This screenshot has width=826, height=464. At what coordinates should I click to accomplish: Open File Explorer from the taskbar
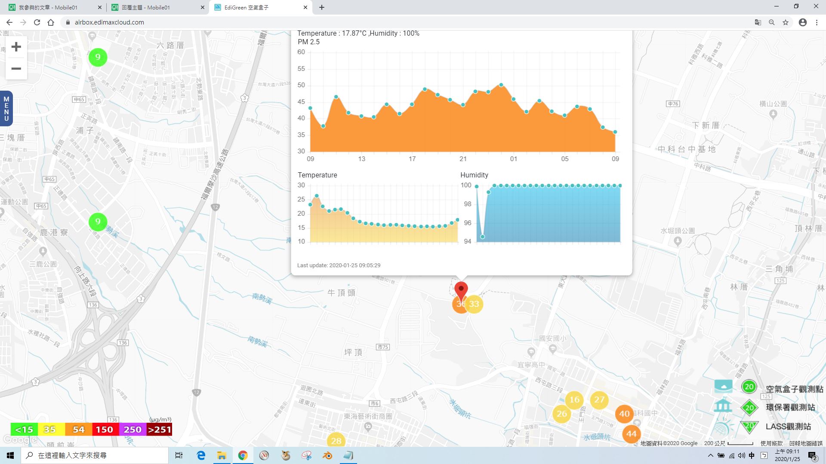tap(222, 455)
